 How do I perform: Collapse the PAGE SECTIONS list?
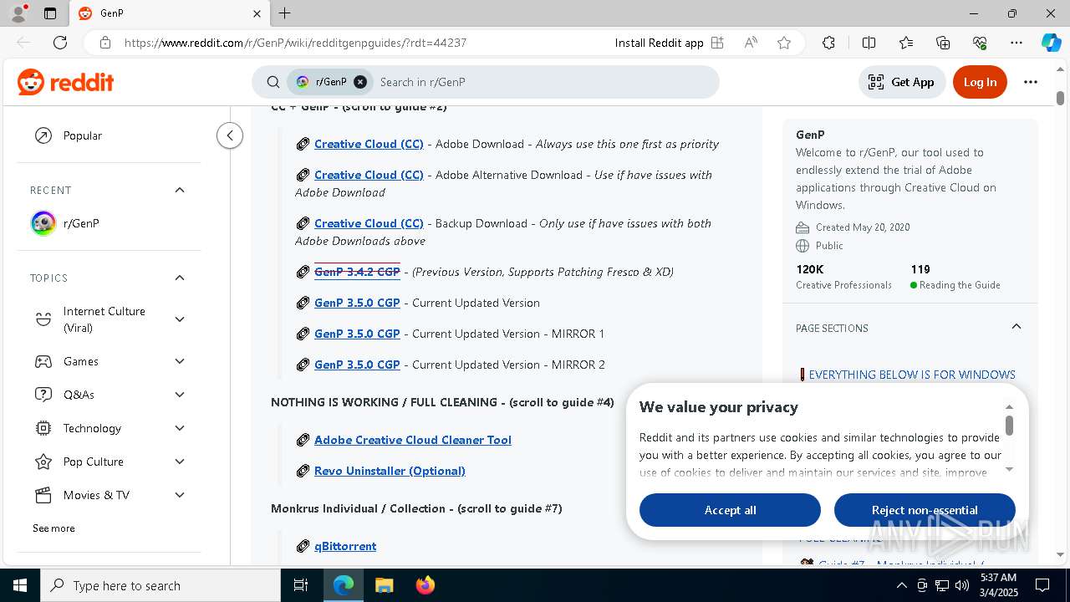click(1016, 327)
